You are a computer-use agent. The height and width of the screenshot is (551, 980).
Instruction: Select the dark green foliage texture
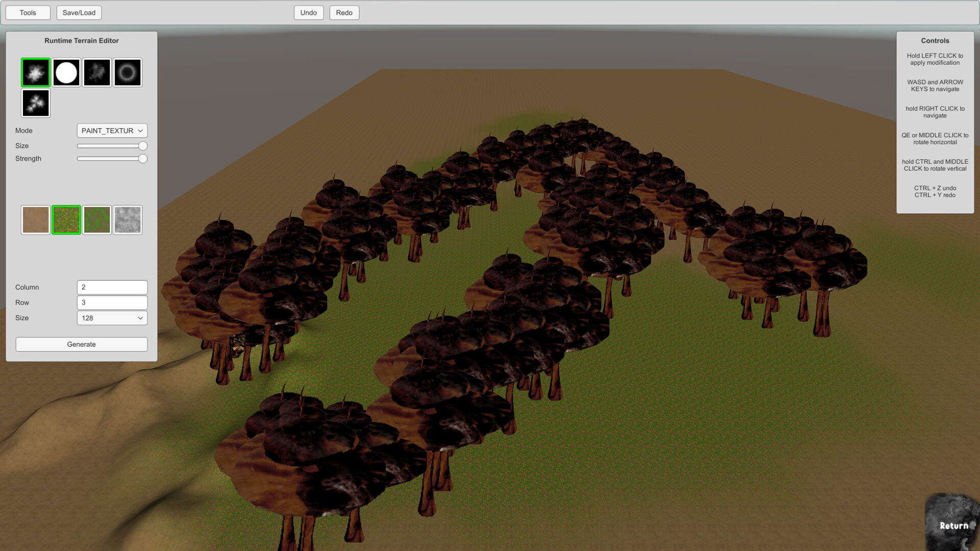[97, 219]
